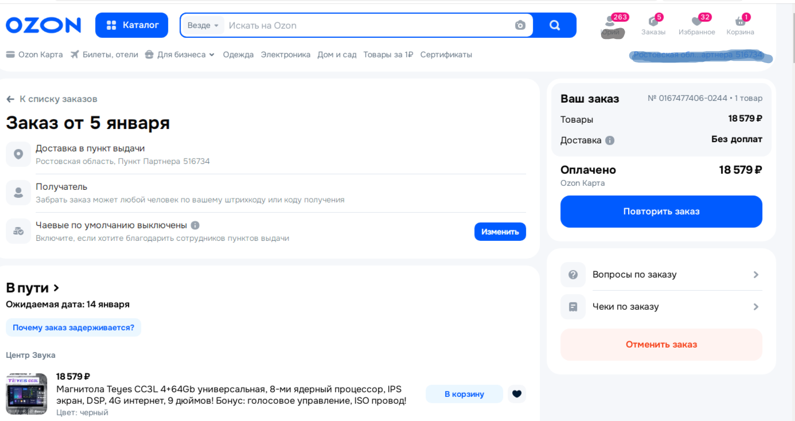The image size is (795, 421).
Task: Open Ozon Карта link
Action: pos(34,54)
